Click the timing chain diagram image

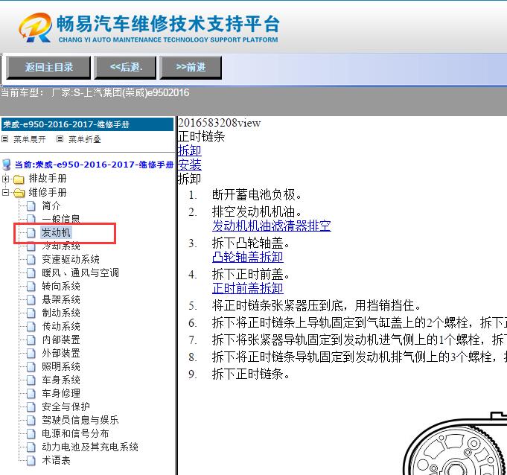click(x=454, y=444)
